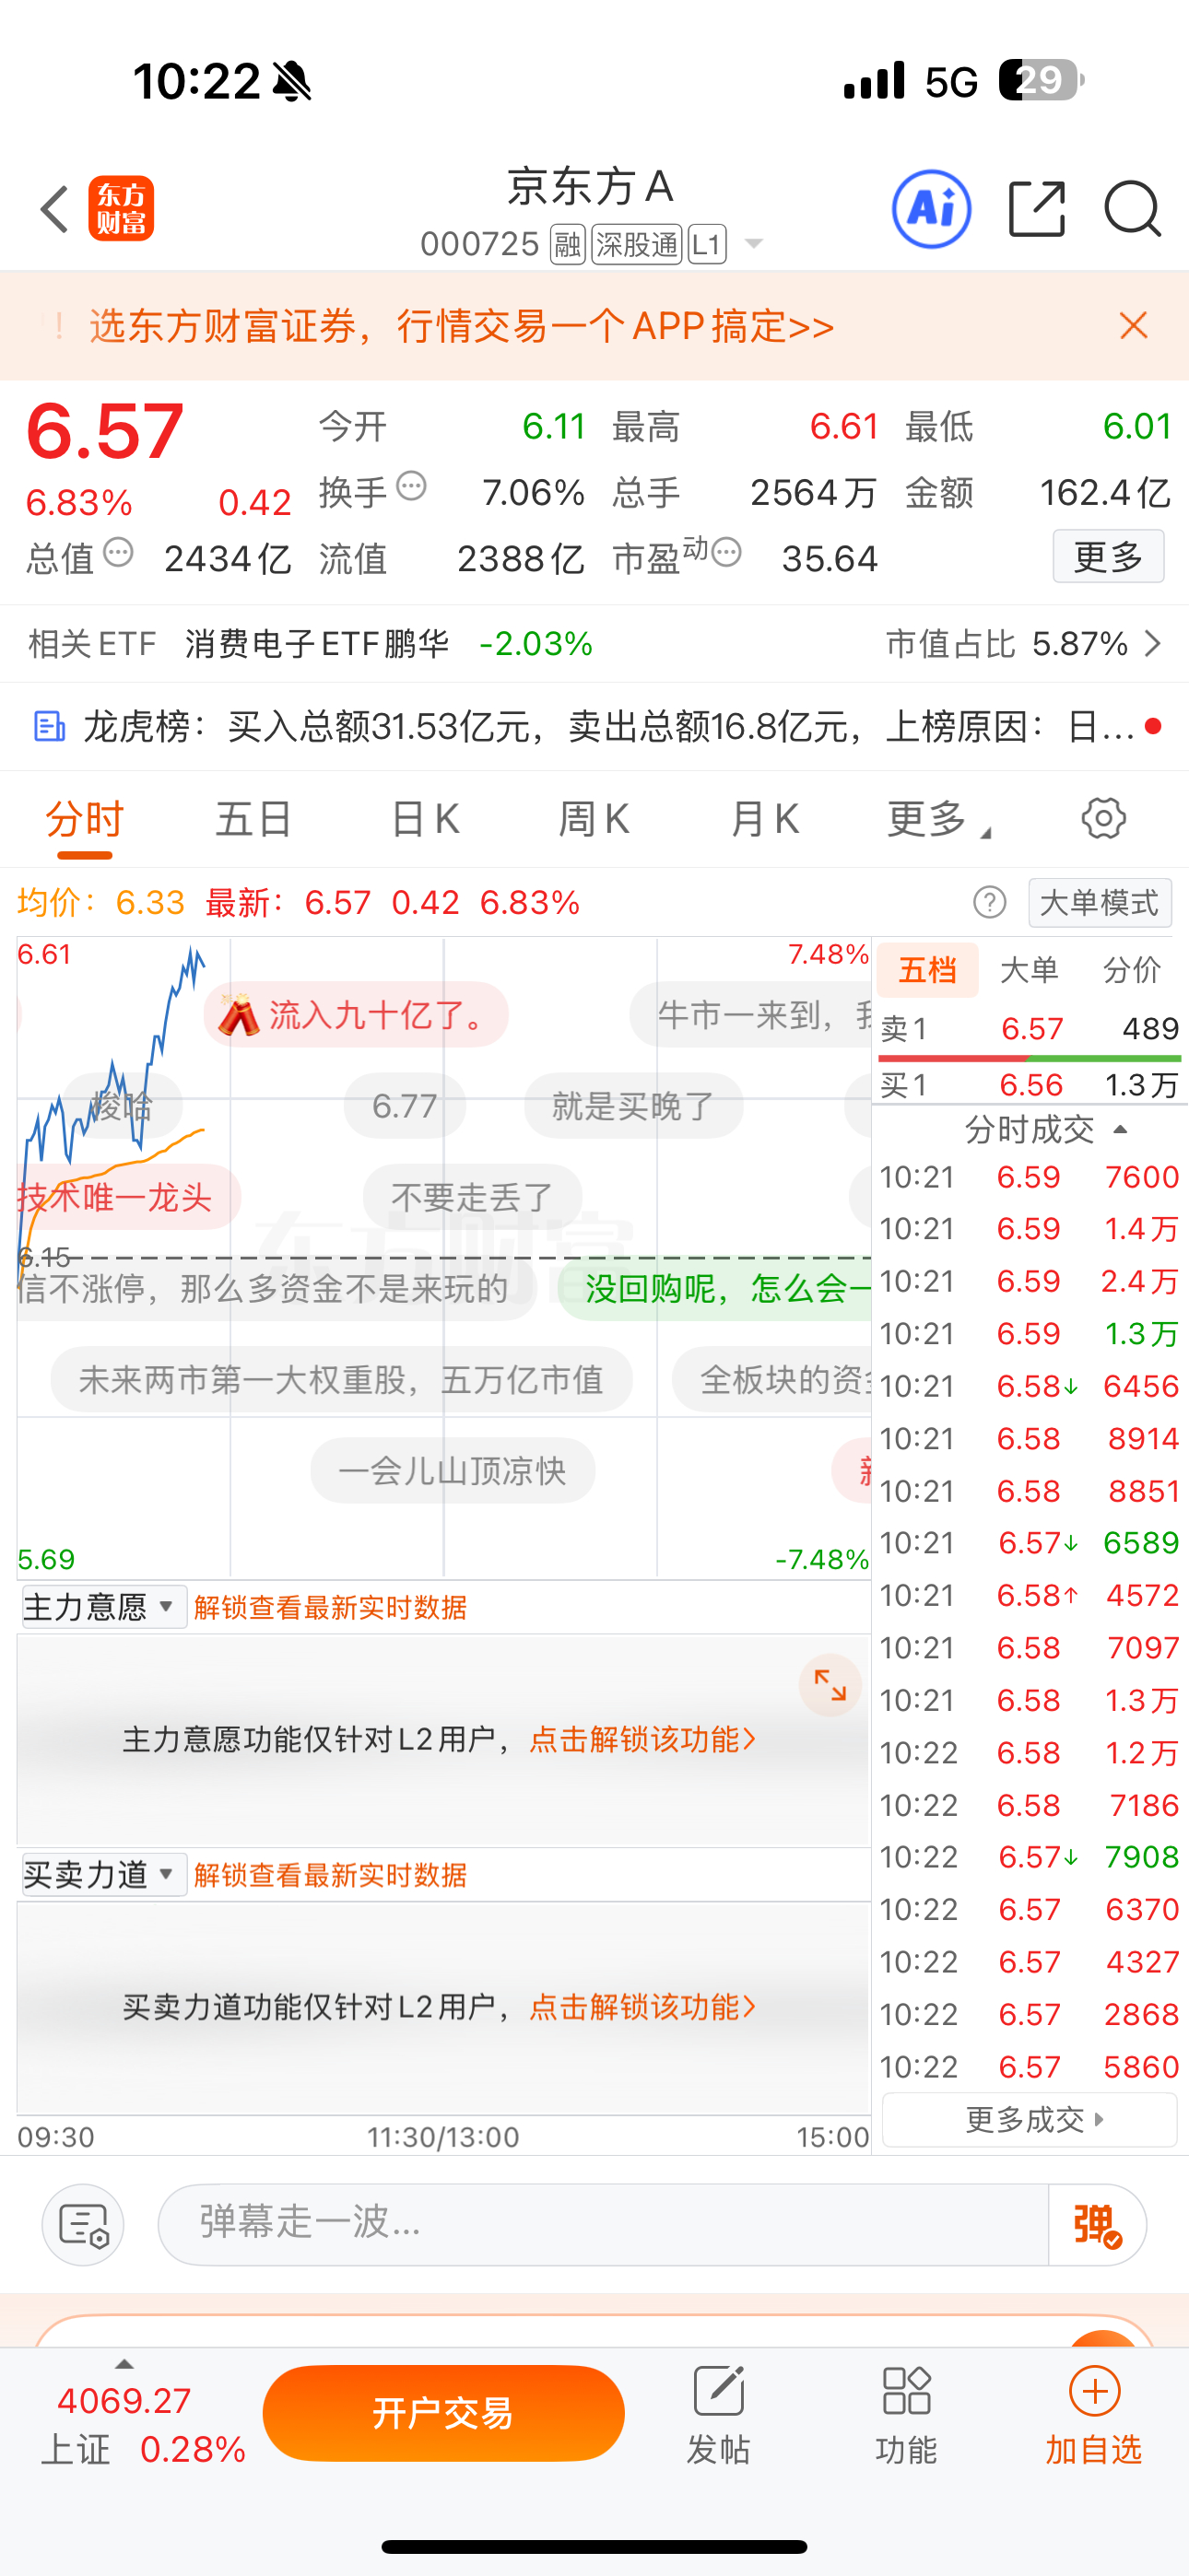Tap the 一会儿山顶凉快 bullet comment
The width and height of the screenshot is (1189, 2576).
453,1470
